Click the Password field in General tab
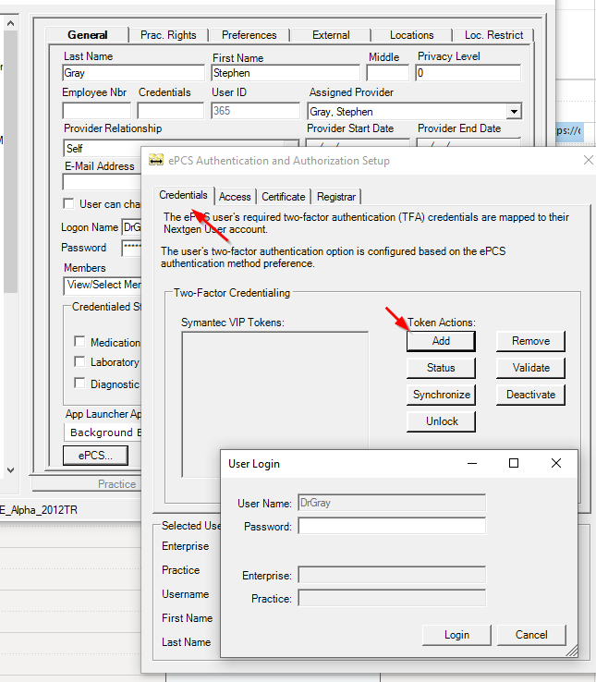This screenshot has height=682, width=596. tap(131, 248)
